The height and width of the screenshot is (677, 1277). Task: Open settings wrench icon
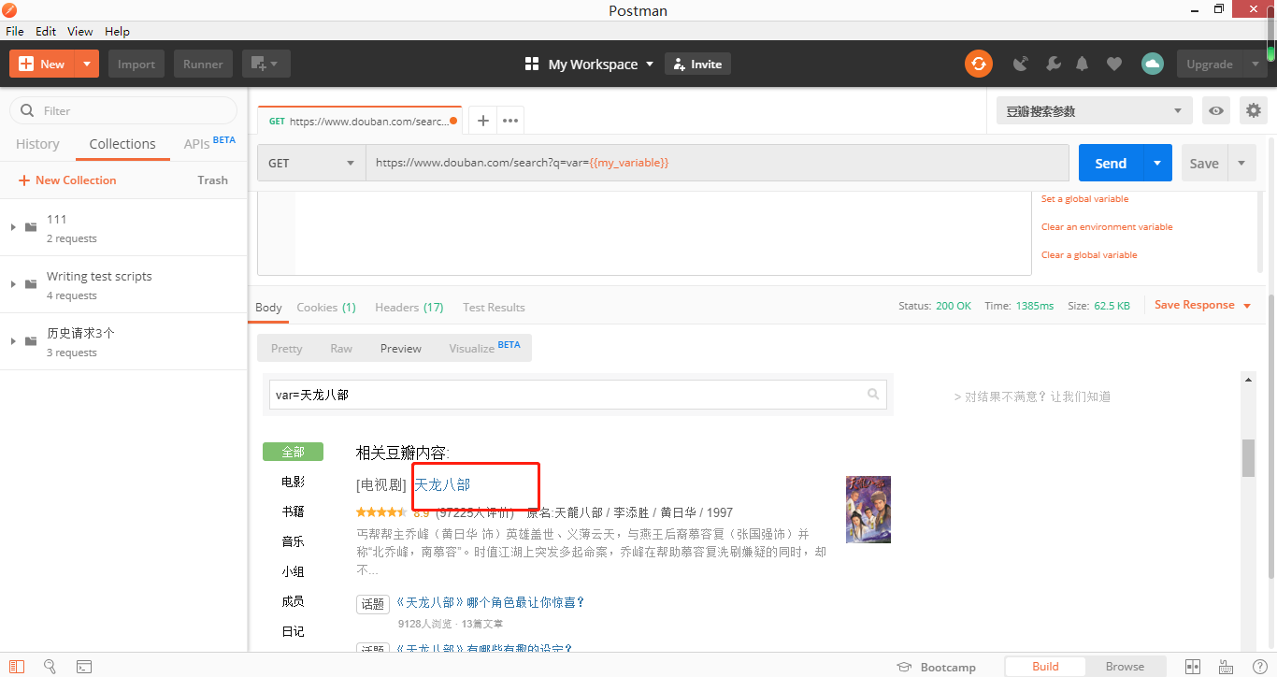(x=1053, y=64)
